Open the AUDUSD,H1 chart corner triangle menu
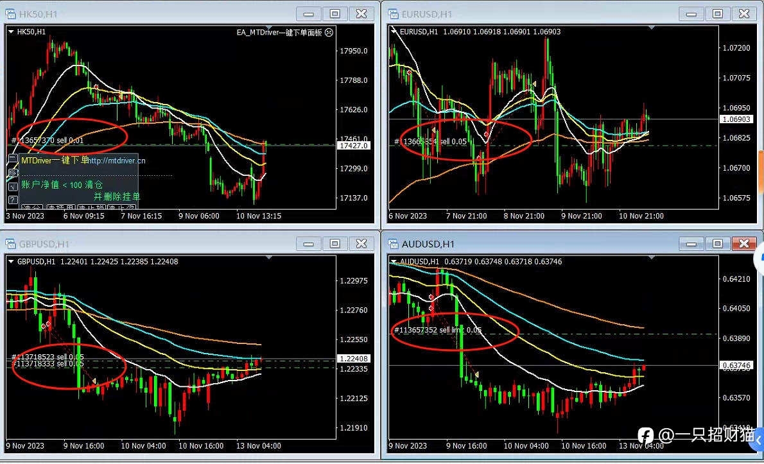Viewport: 764px width, 464px height. coord(394,261)
